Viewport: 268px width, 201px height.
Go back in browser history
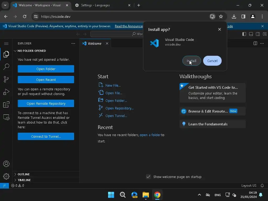(6, 16)
